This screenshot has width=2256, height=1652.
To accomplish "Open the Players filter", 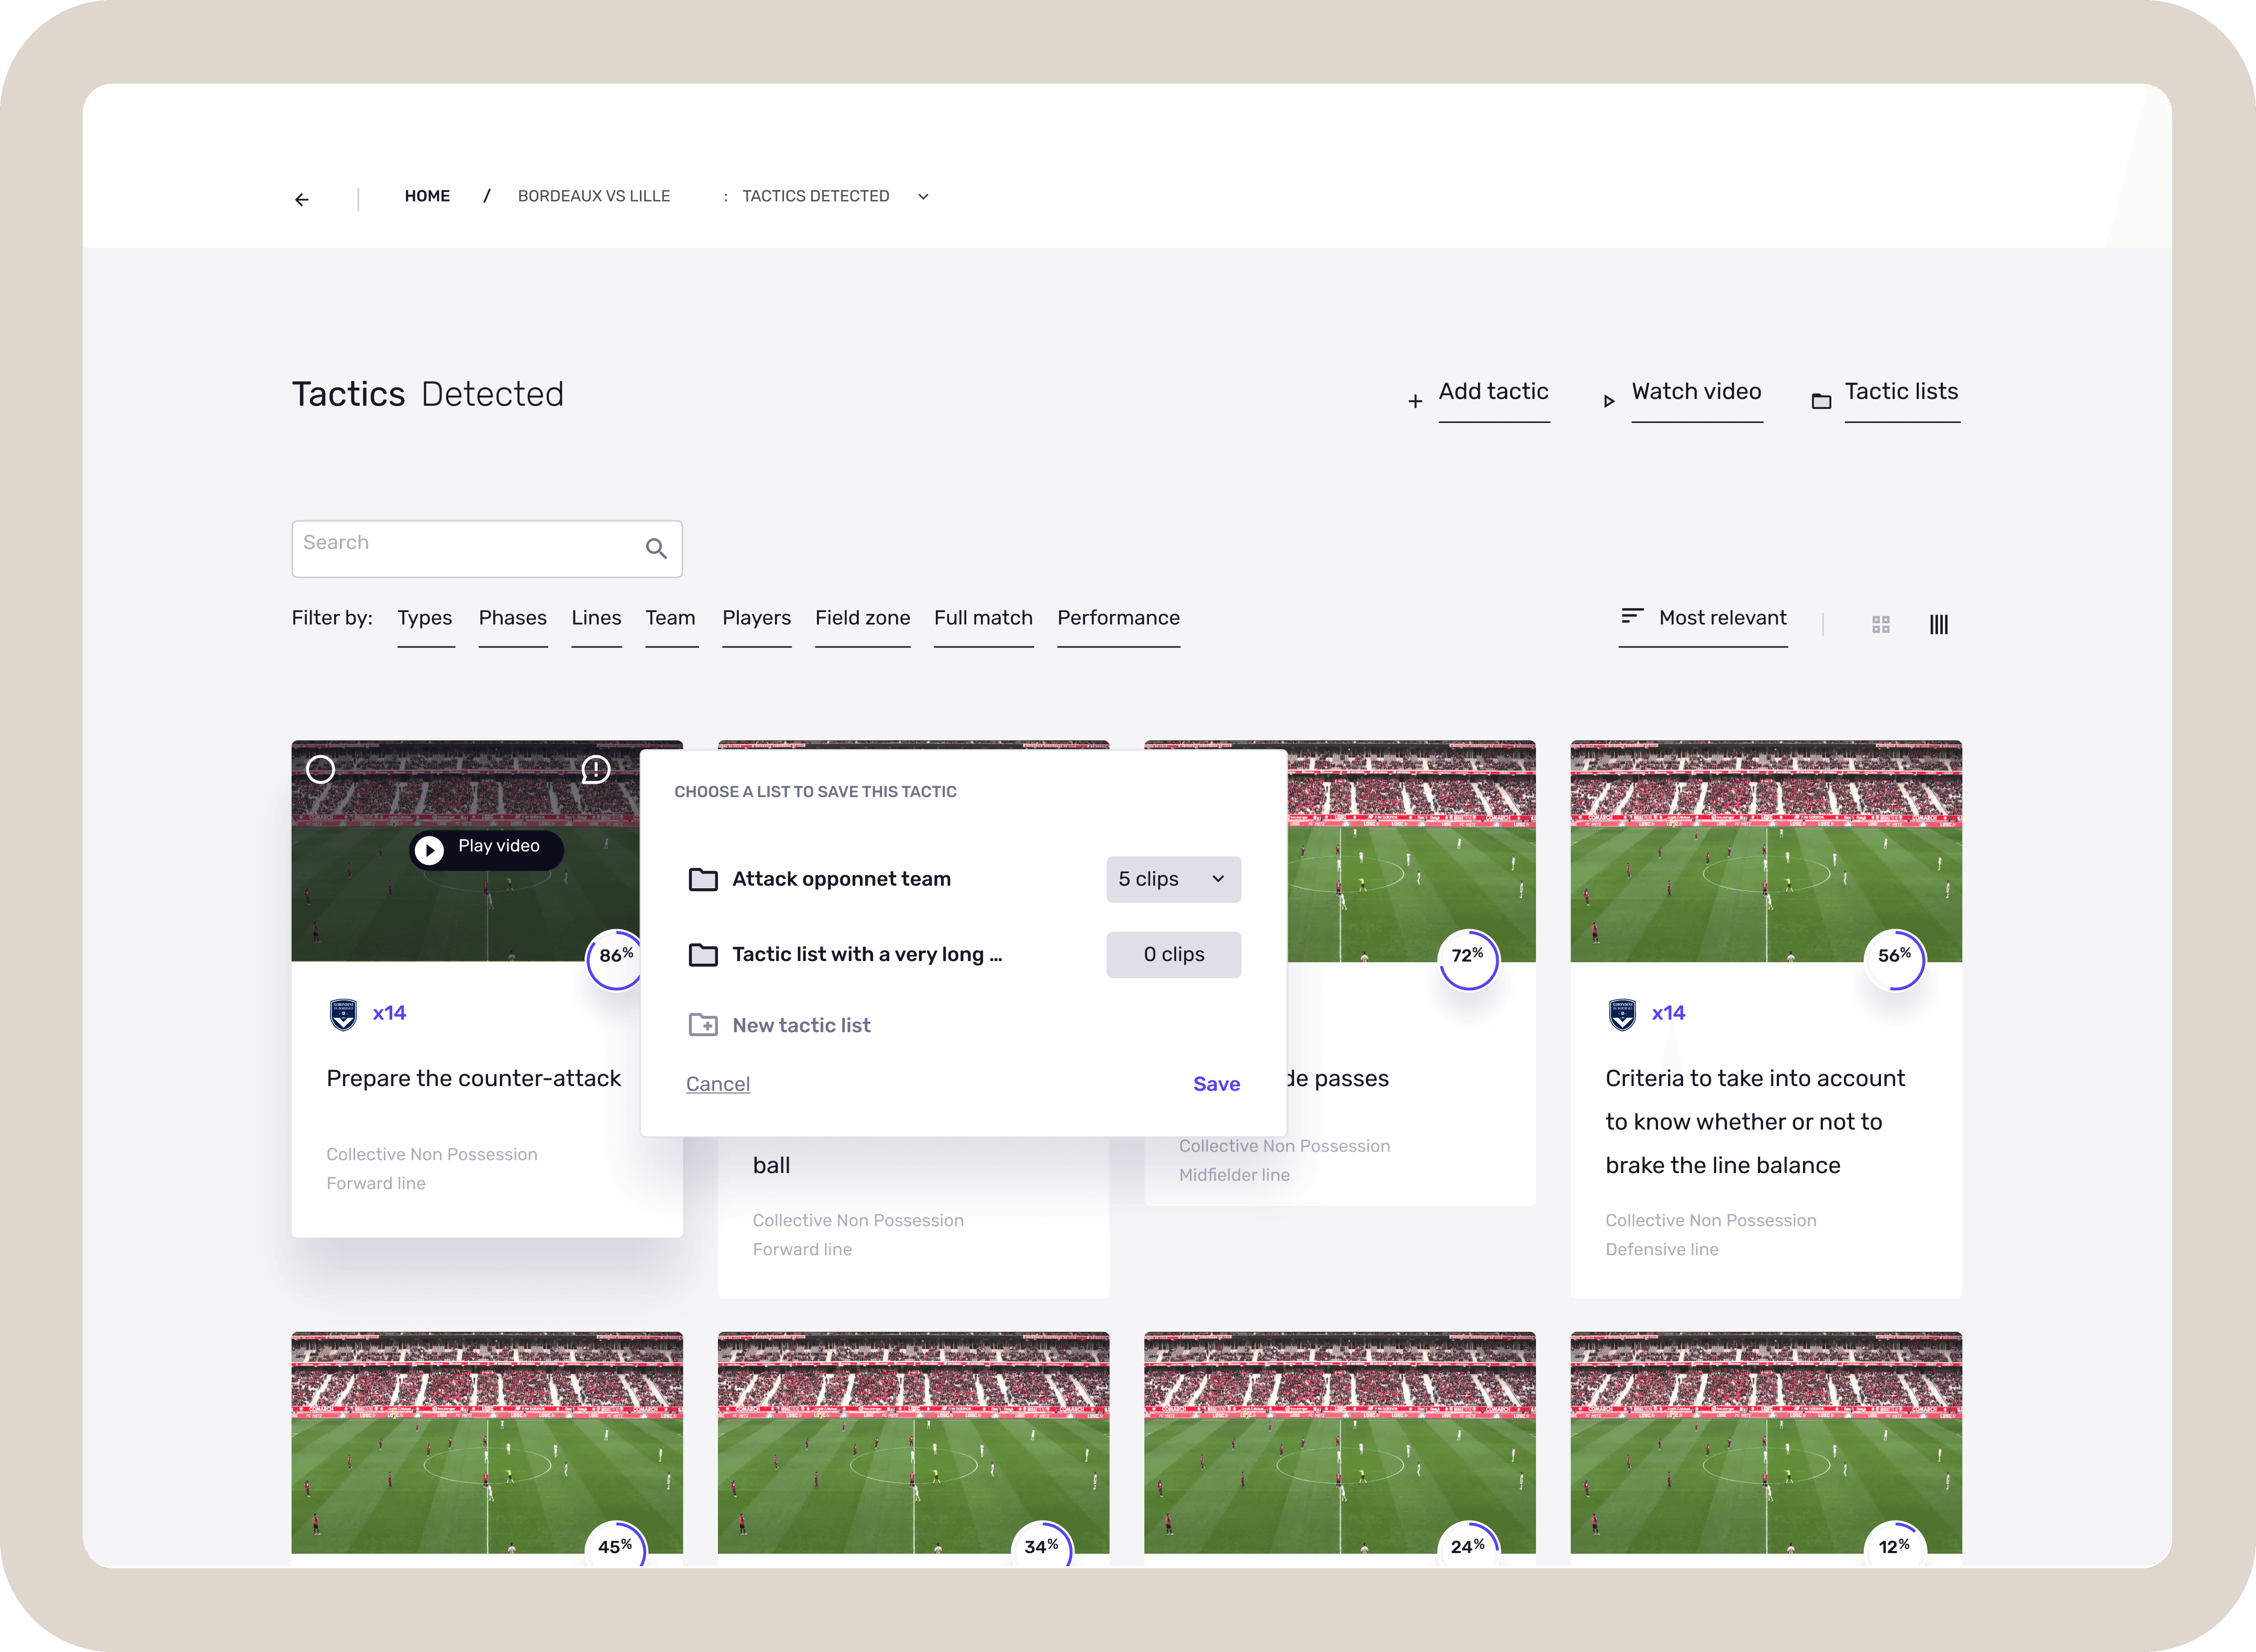I will point(756,618).
